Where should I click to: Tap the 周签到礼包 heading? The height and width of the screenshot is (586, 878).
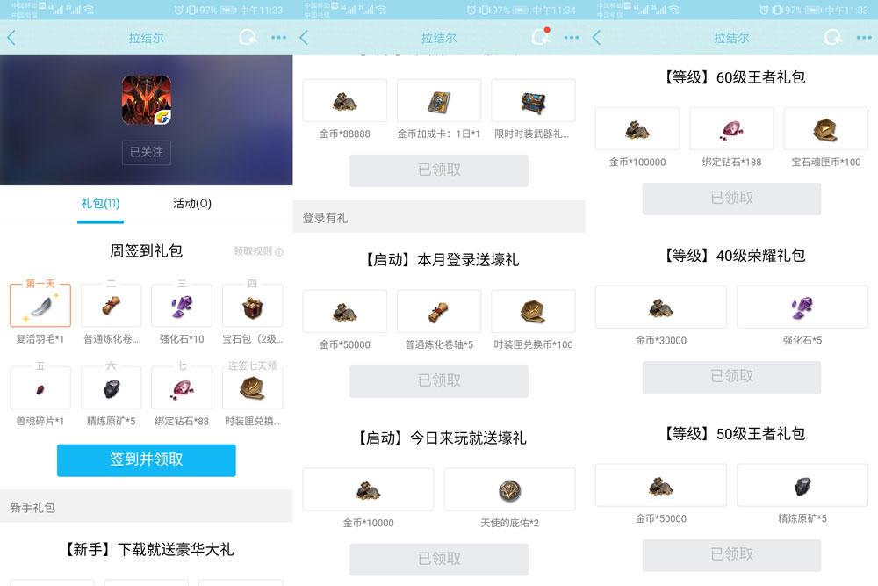pos(146,251)
